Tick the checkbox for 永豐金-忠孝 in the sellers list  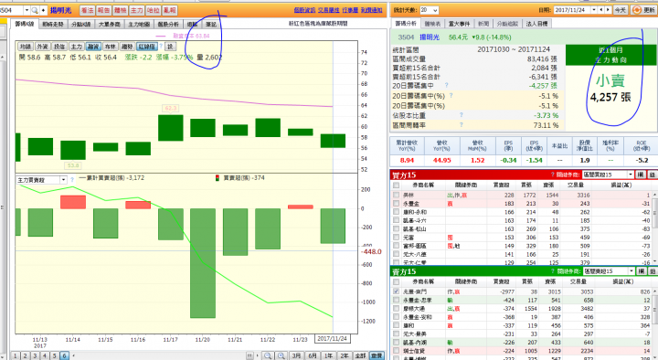click(x=396, y=300)
